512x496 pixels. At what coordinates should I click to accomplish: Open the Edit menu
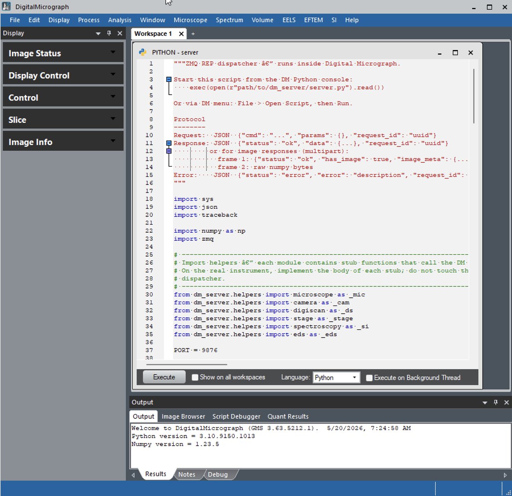tap(34, 20)
